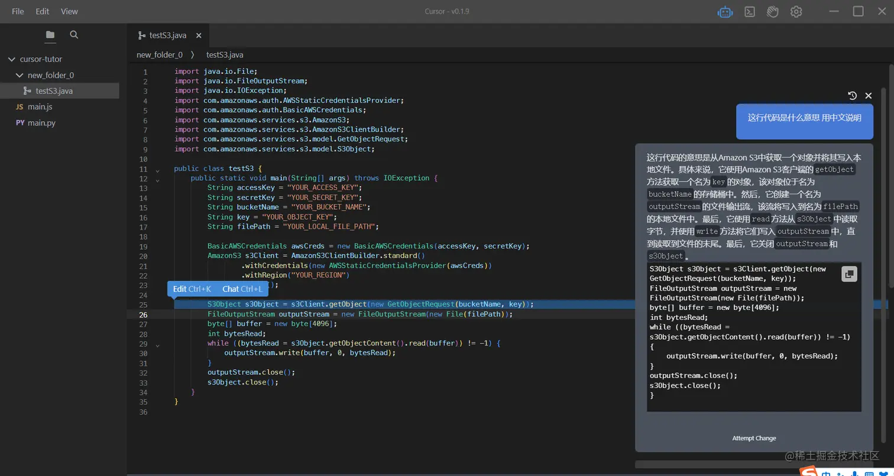
Task: Click the 'import java.io.File;' line
Action: (x=216, y=71)
